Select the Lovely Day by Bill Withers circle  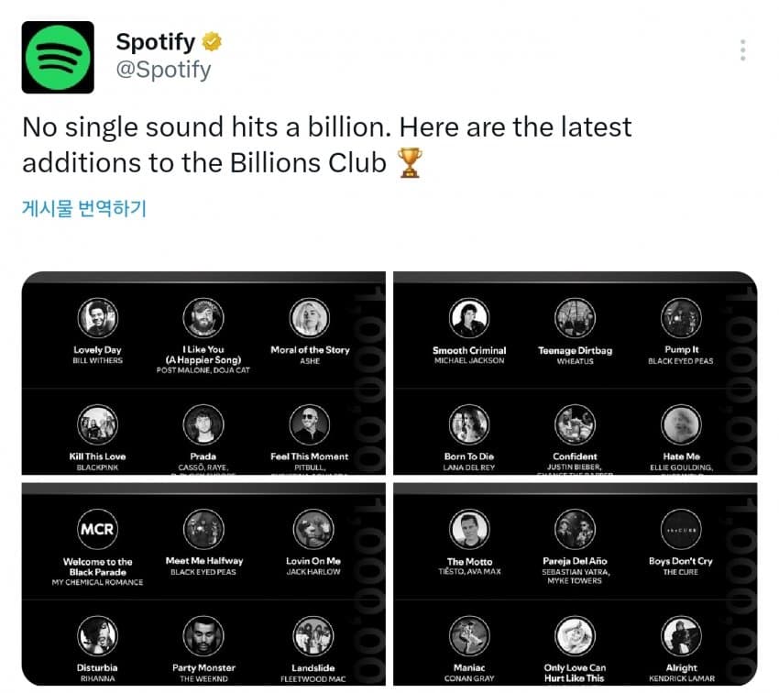97,318
